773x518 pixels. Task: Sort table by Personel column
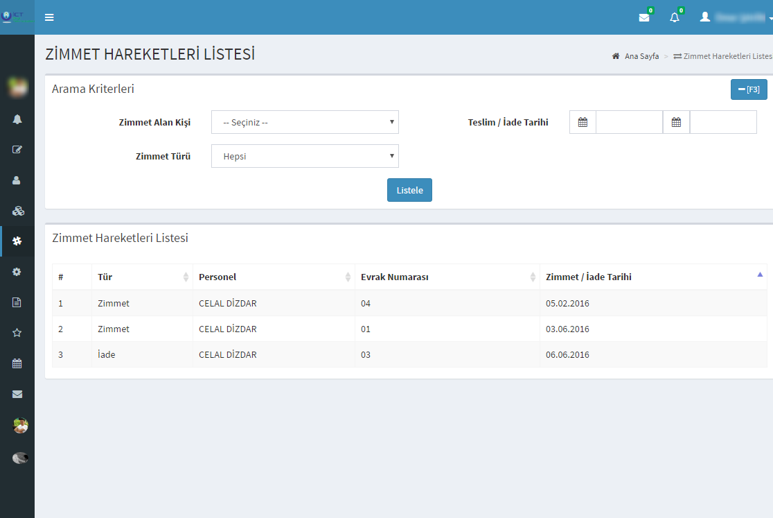274,277
